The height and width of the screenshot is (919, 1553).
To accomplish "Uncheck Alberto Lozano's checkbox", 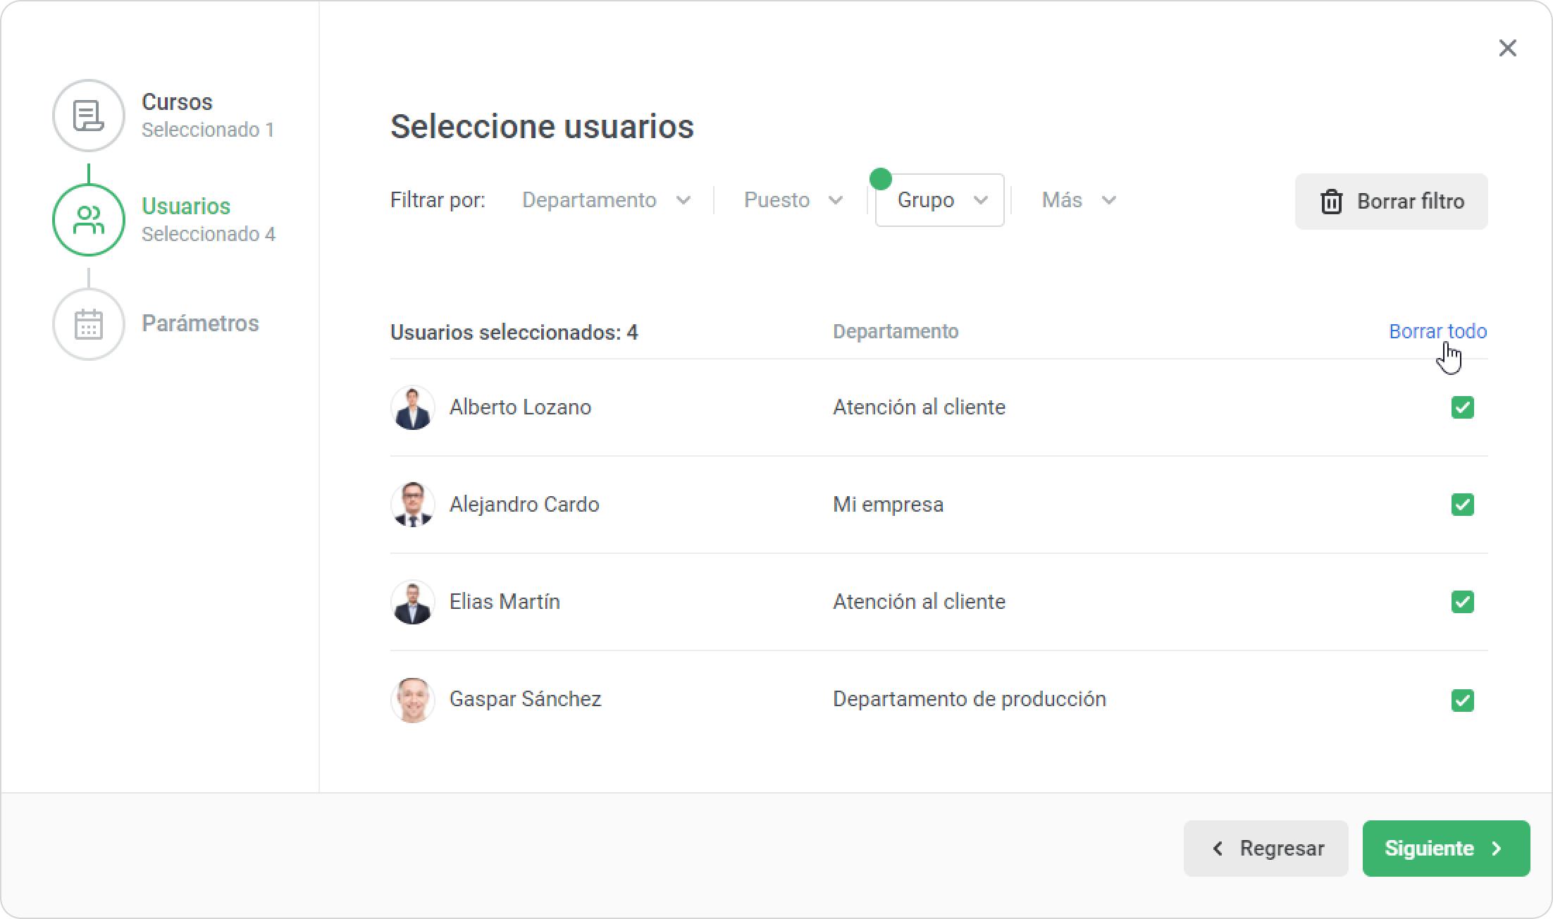I will pyautogui.click(x=1462, y=407).
